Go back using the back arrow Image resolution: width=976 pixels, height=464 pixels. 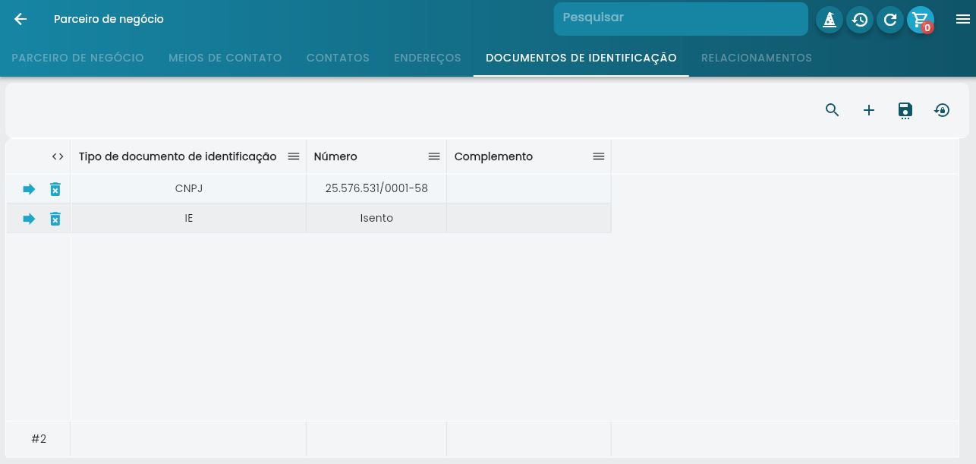20,19
